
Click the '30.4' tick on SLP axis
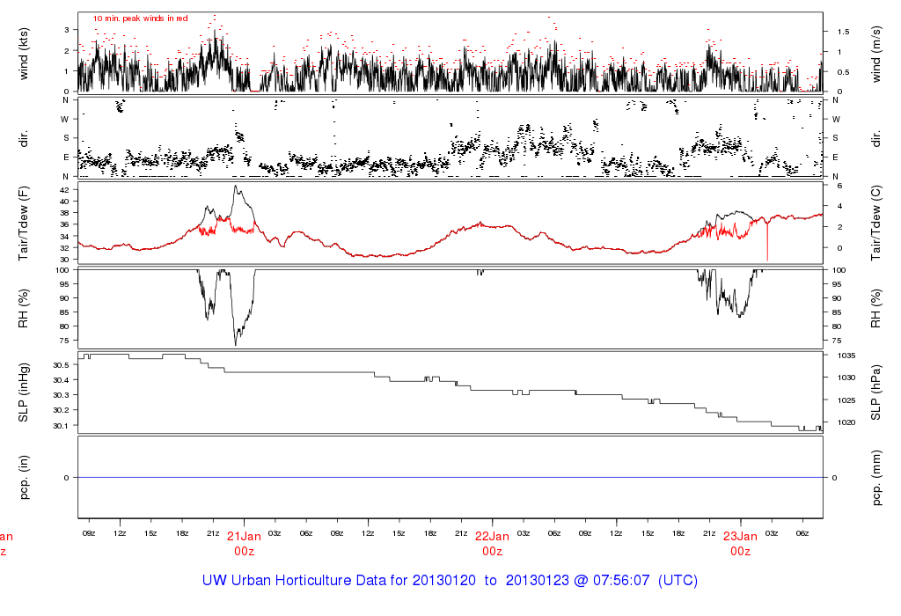tap(61, 380)
